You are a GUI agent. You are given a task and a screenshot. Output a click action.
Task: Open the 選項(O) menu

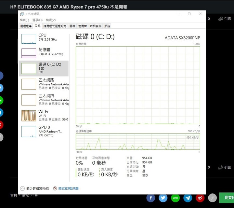tap(37, 20)
